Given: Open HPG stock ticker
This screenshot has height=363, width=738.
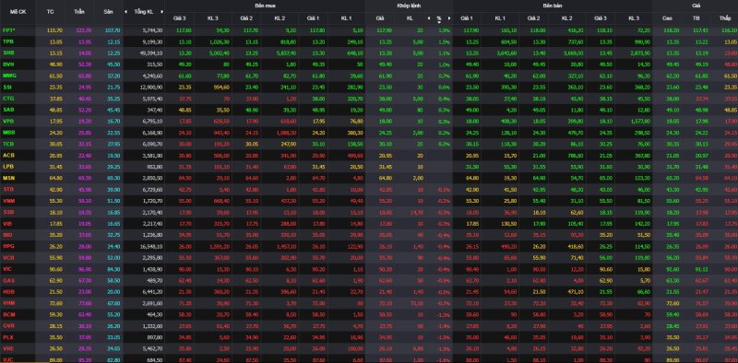Looking at the screenshot, I should point(7,246).
